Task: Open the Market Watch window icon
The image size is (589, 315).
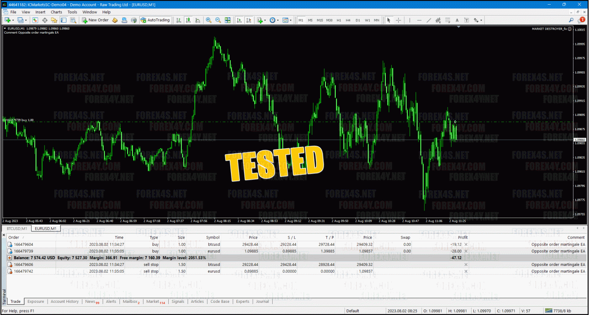Action: click(35, 20)
